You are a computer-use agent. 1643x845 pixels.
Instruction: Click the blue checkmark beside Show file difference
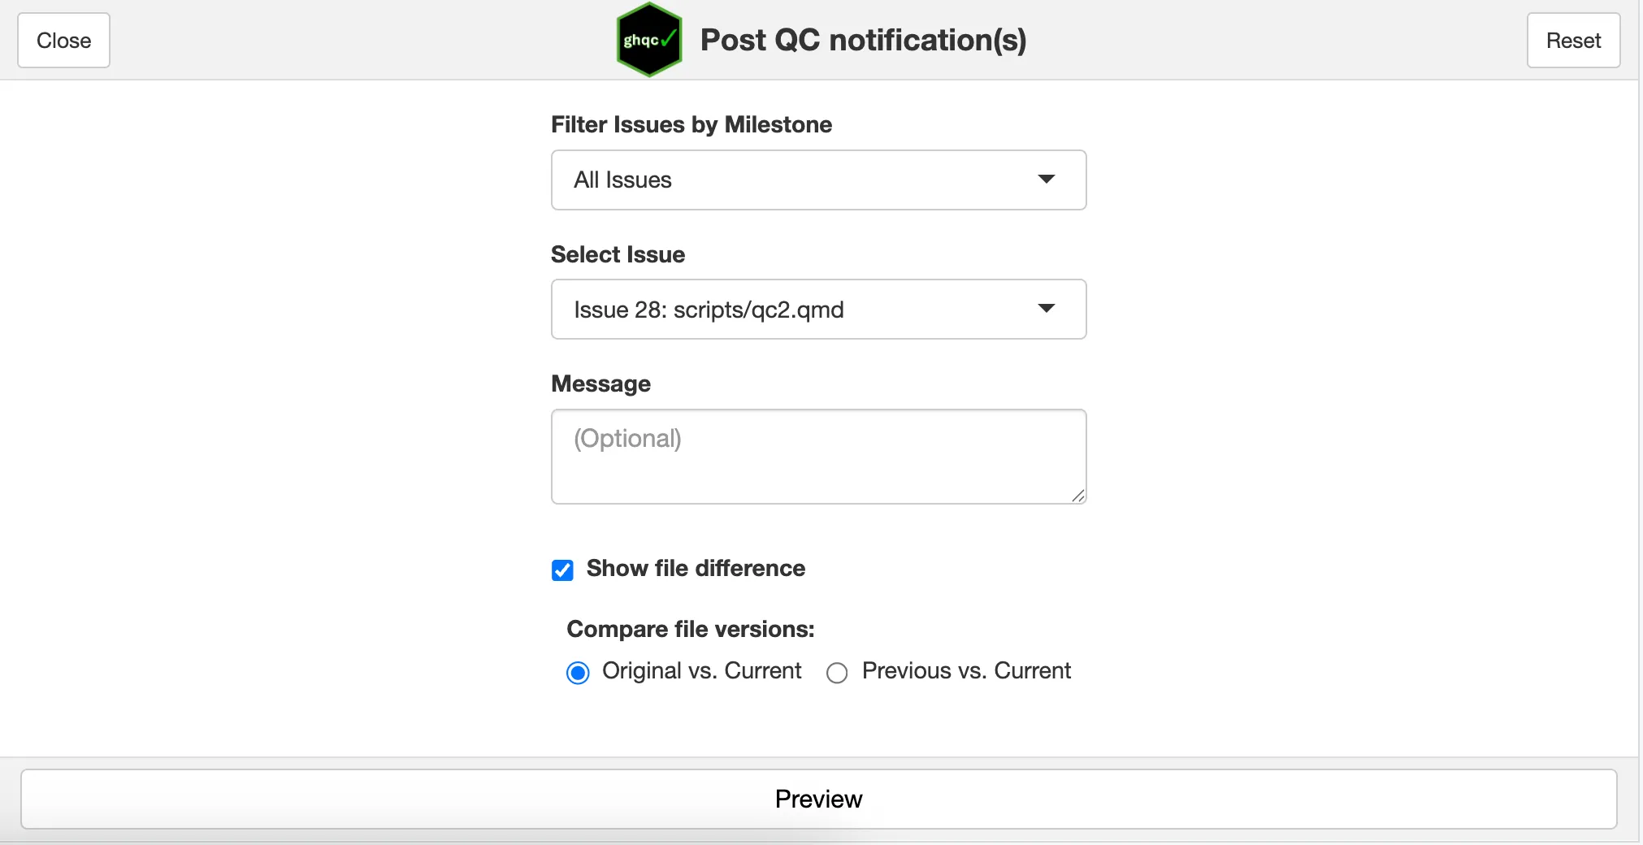click(x=562, y=570)
